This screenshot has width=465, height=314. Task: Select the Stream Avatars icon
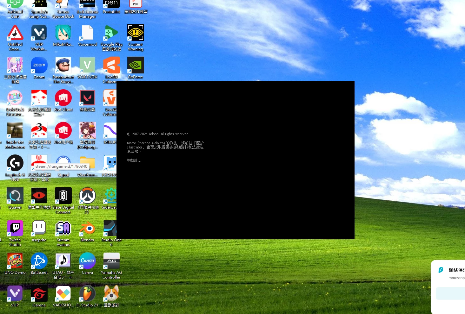point(63,233)
